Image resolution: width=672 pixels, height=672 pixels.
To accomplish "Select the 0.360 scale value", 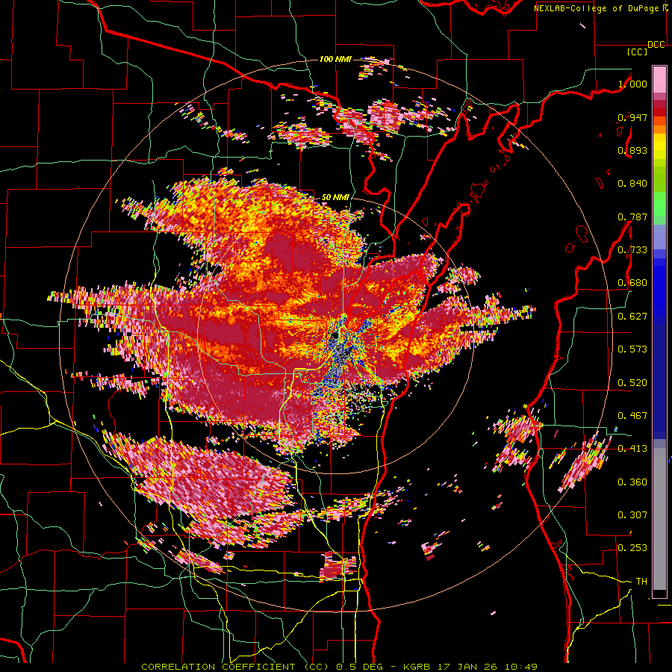I will point(632,482).
